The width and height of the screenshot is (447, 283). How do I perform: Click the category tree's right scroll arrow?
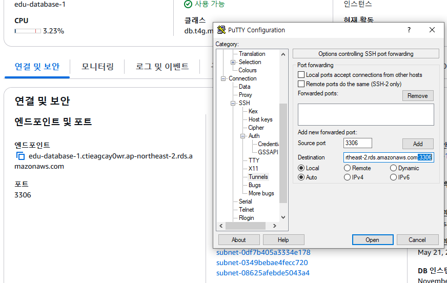[275, 226]
